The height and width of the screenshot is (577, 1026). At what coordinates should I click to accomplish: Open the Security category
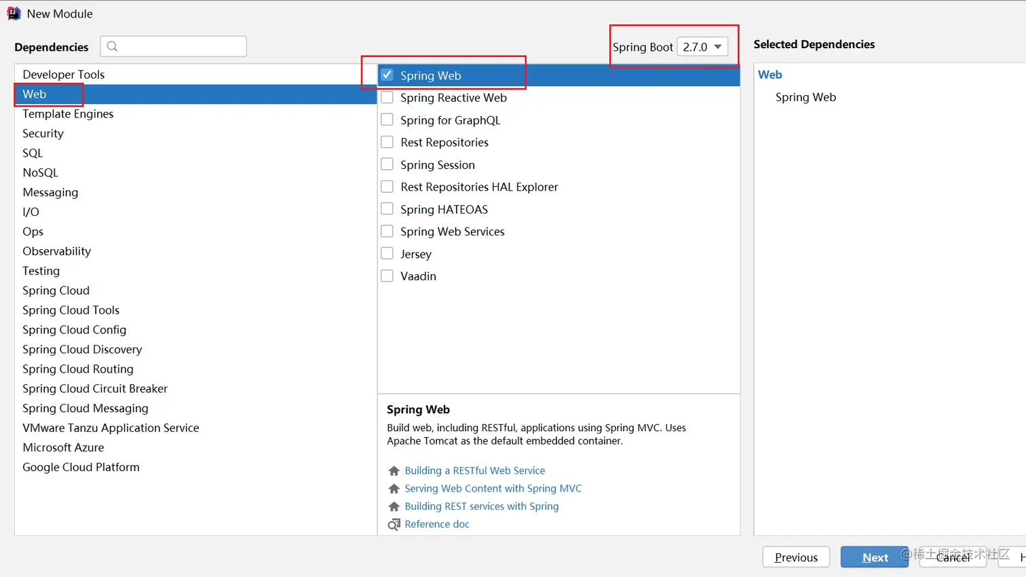click(195, 134)
